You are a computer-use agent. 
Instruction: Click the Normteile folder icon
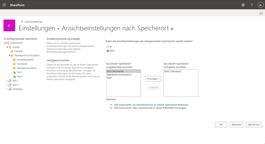pyautogui.click(x=14, y=64)
